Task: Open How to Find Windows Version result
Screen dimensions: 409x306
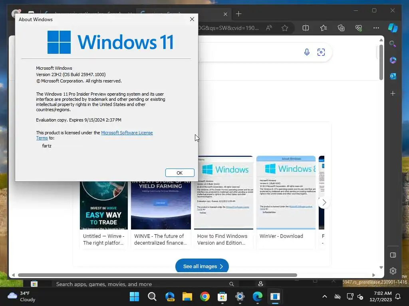Action: tap(224, 202)
